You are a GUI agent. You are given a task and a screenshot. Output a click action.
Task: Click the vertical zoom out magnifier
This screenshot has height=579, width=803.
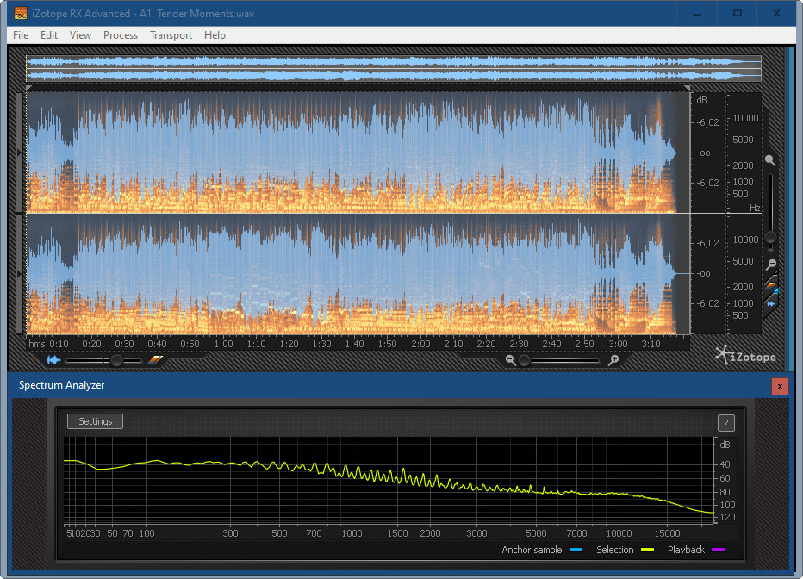tap(771, 265)
